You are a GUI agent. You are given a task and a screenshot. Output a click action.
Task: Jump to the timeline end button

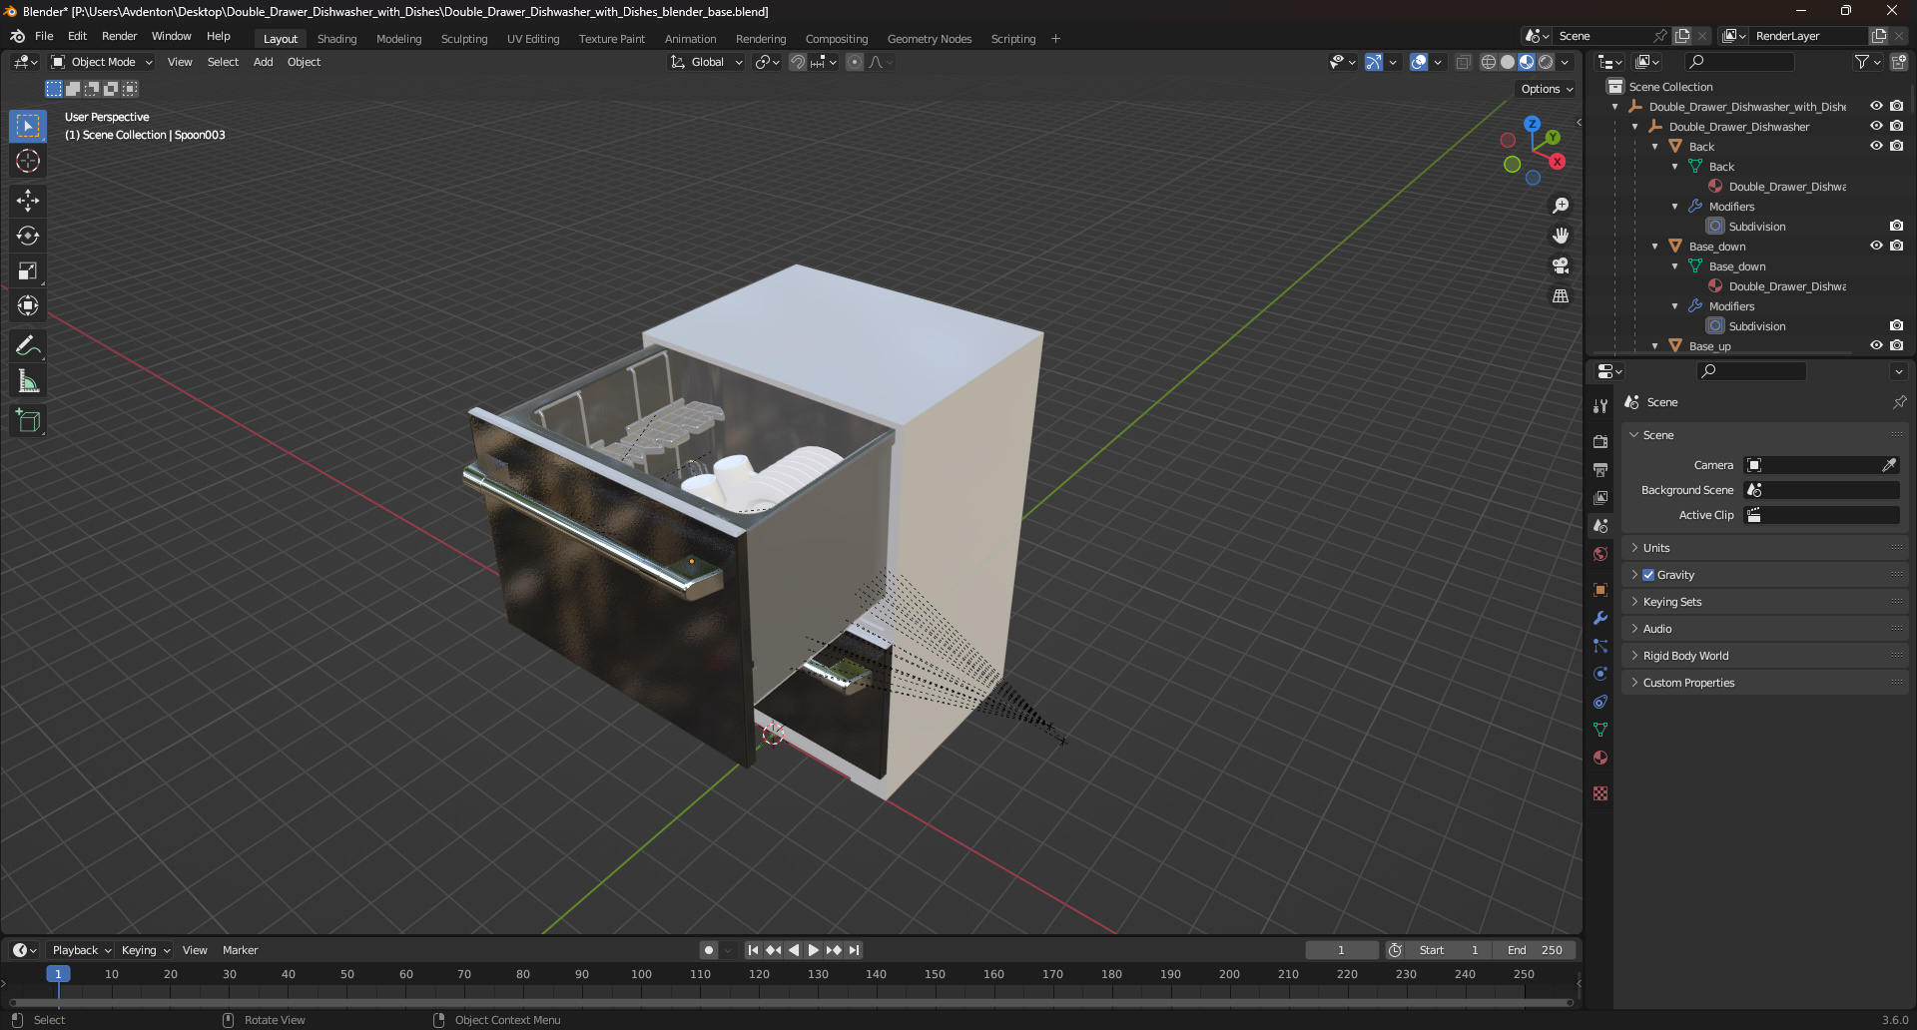click(x=854, y=950)
